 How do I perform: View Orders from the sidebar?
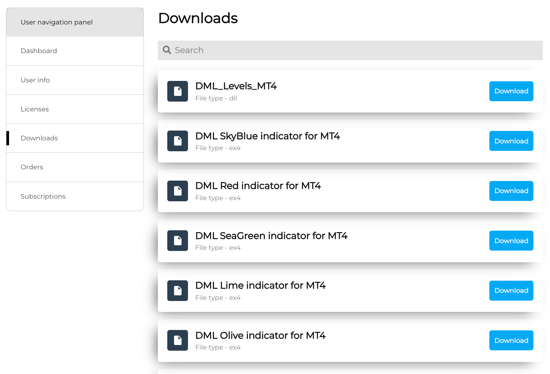[32, 167]
